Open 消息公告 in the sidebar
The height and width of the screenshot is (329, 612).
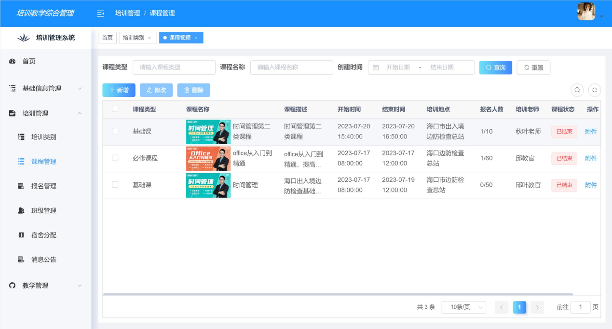click(x=43, y=260)
